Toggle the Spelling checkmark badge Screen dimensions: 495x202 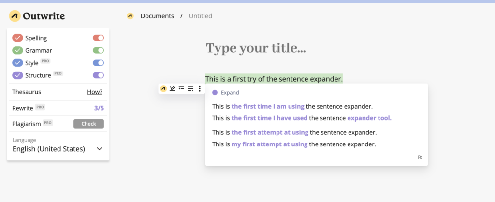pos(18,38)
